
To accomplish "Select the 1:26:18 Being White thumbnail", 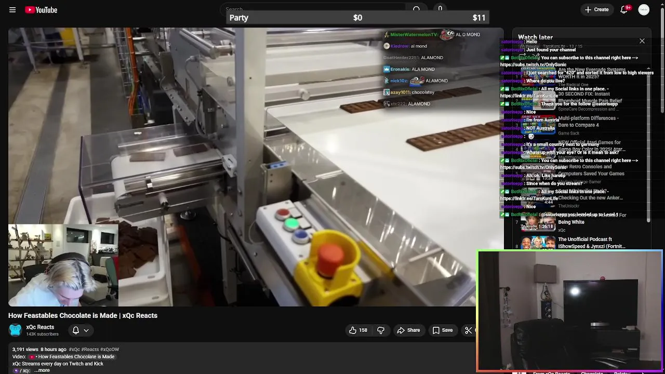I will (538, 222).
